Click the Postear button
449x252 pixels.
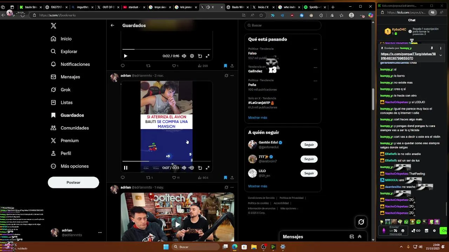(73, 182)
